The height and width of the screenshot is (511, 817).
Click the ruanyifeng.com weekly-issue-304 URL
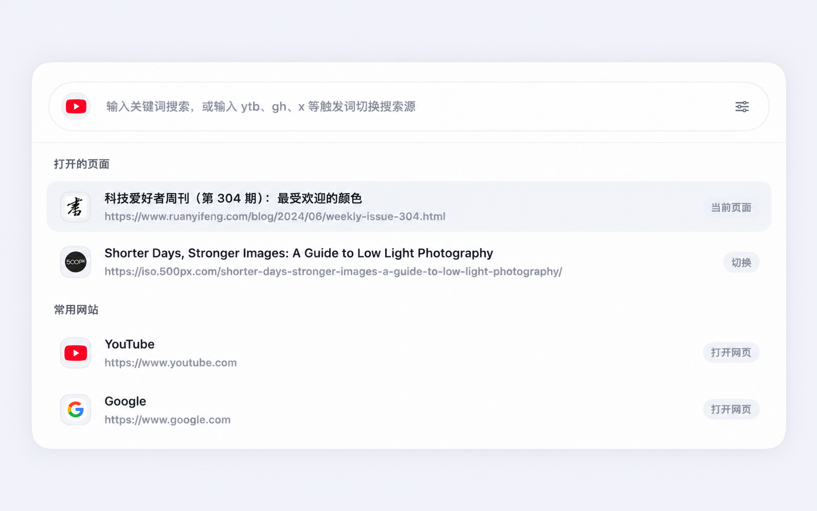275,216
